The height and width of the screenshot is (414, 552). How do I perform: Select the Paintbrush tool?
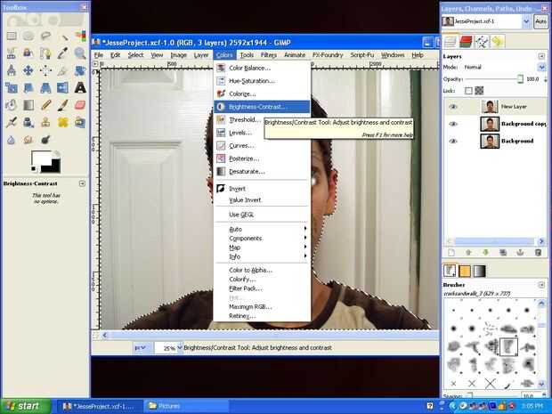coord(63,105)
